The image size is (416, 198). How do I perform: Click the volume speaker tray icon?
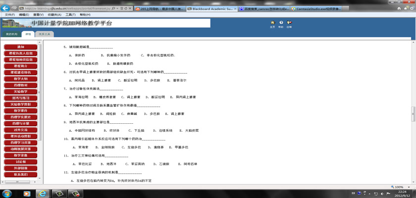pyautogui.click(x=382, y=194)
